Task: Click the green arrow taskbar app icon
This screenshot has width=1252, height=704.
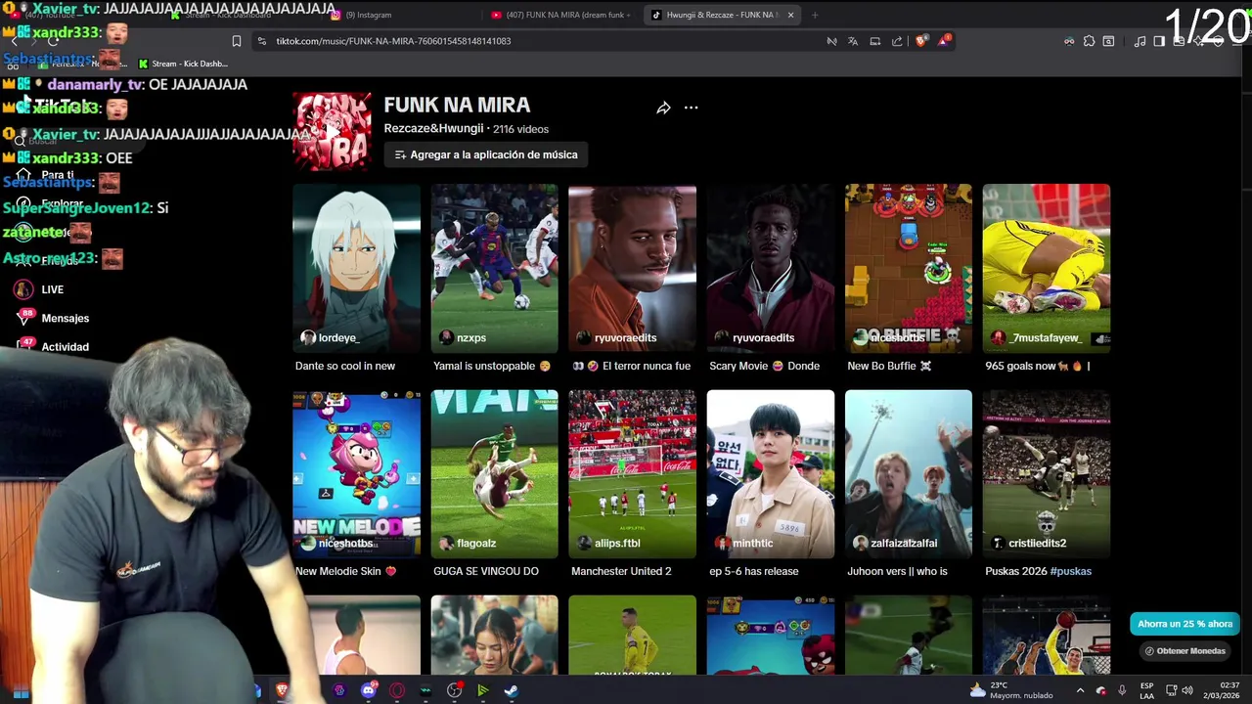Action: coord(482,690)
